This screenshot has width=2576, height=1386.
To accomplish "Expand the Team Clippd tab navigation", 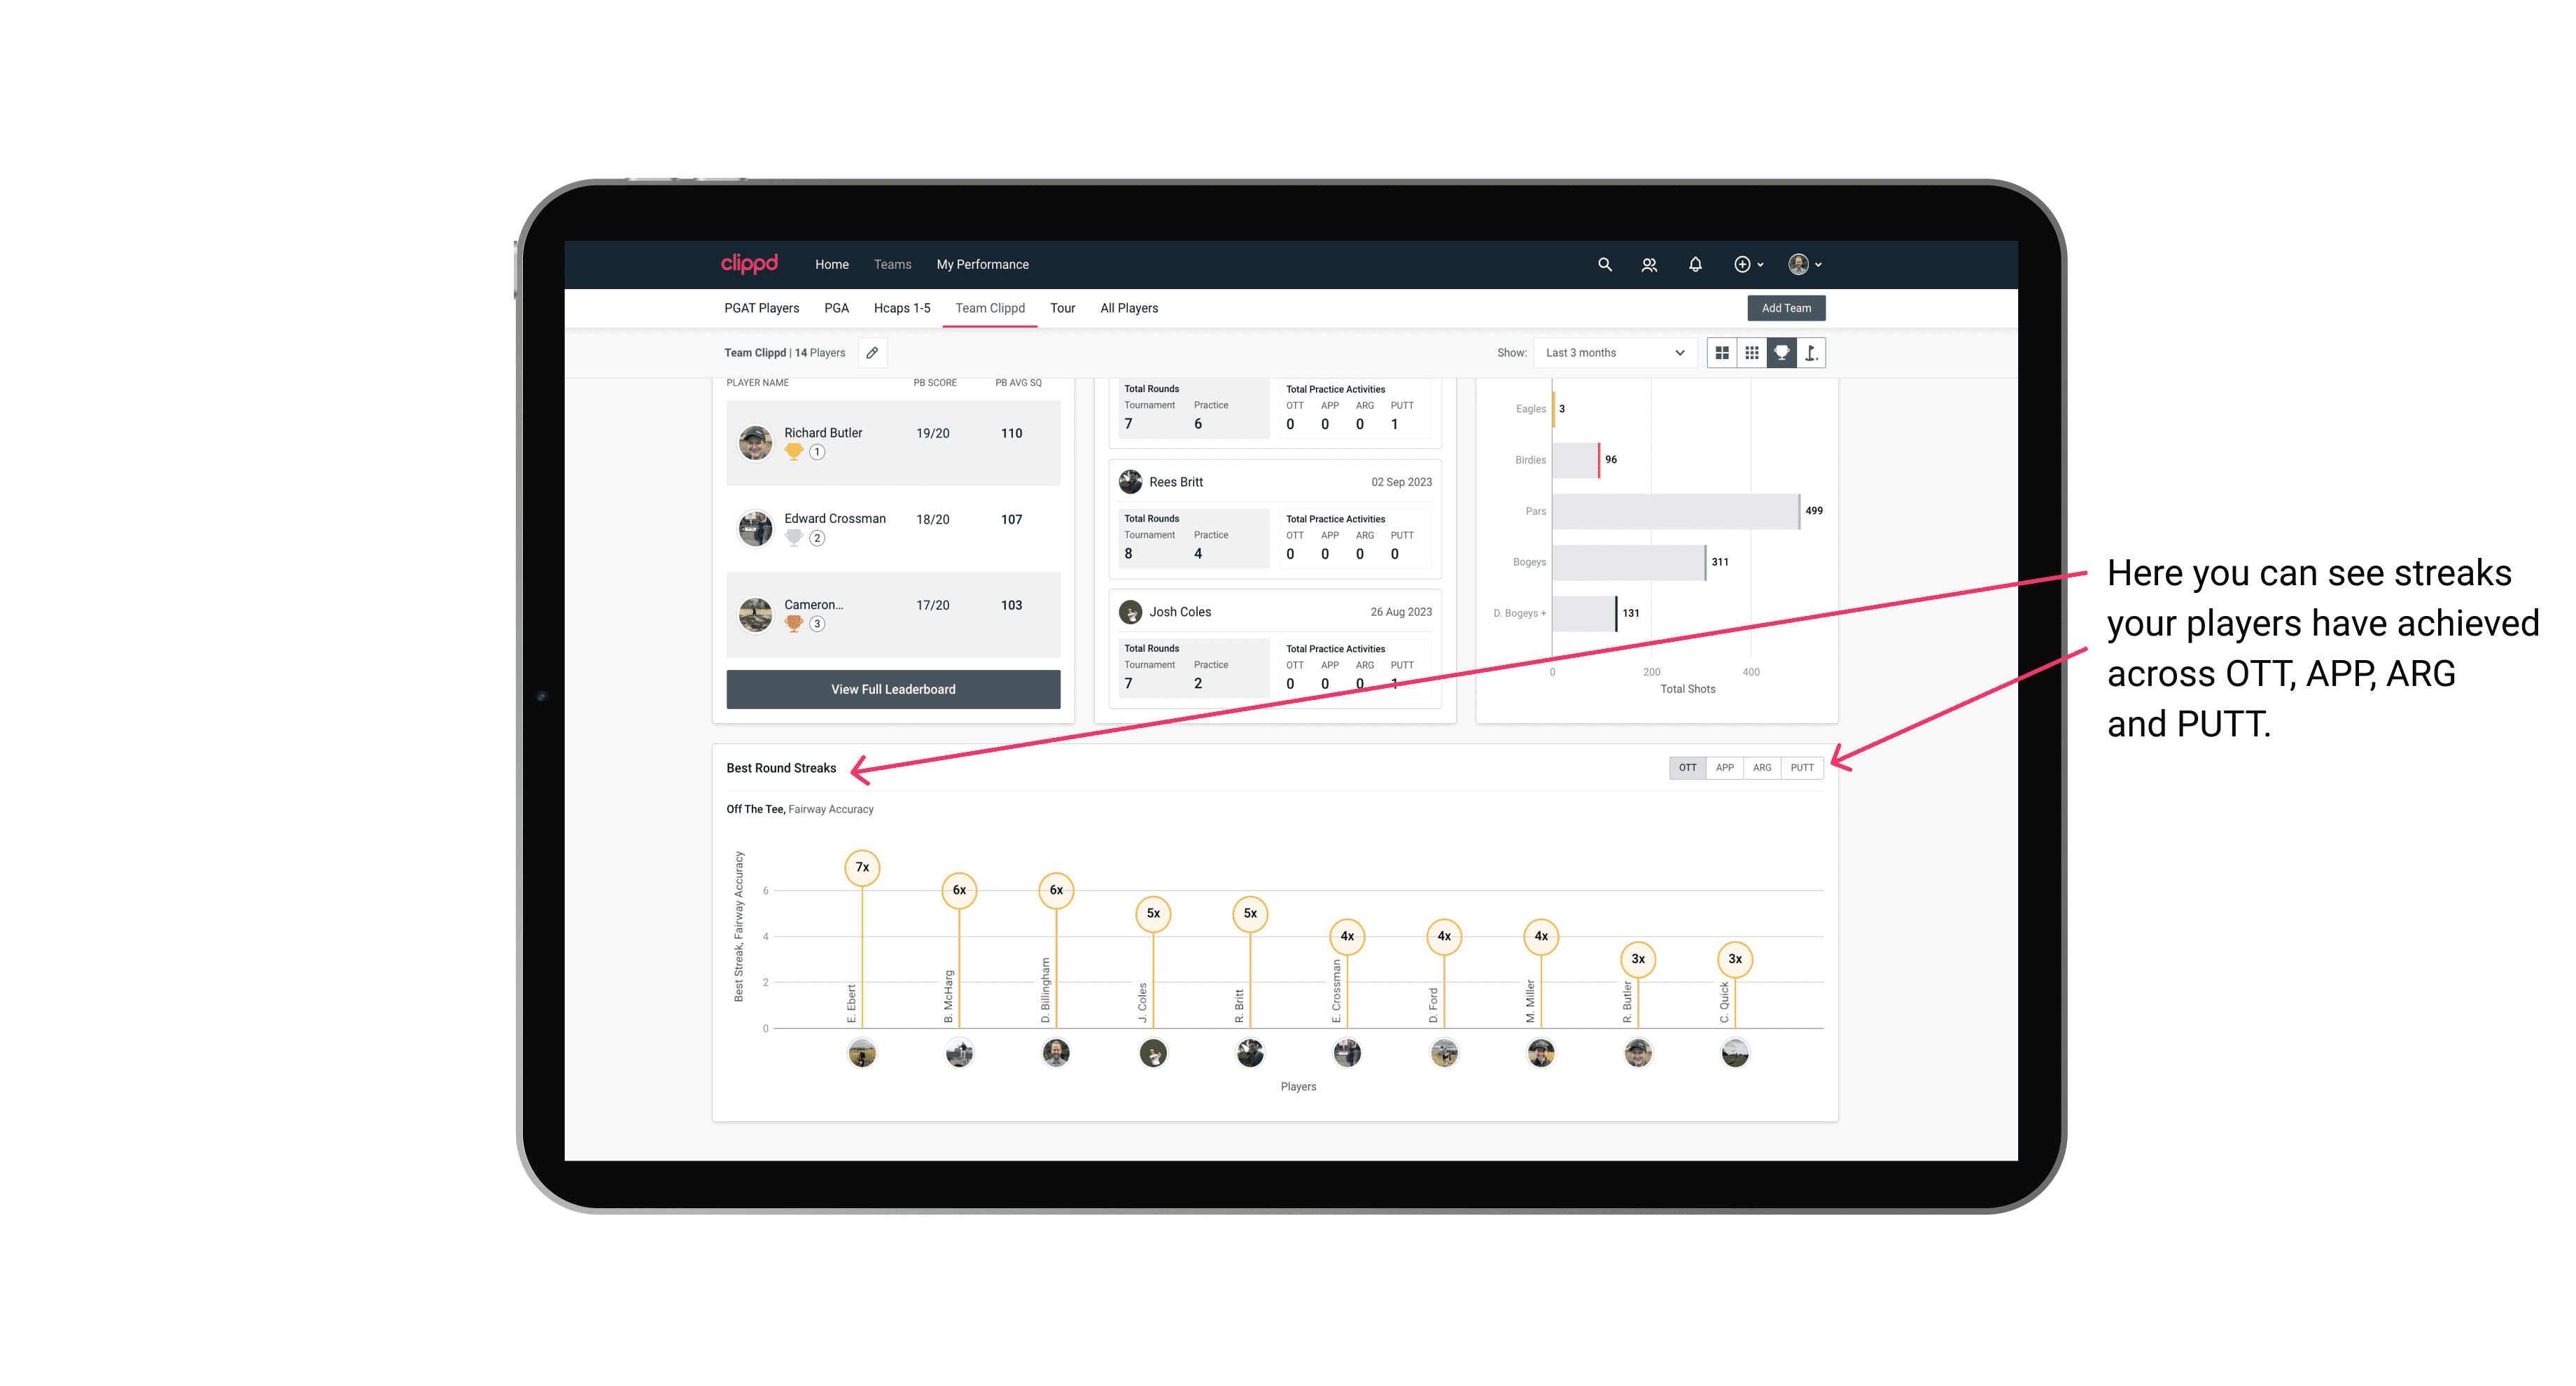I will (991, 307).
